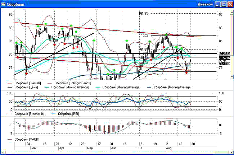Click the horizontal scrollbar right arrow
The image size is (234, 155).
tap(231, 152)
